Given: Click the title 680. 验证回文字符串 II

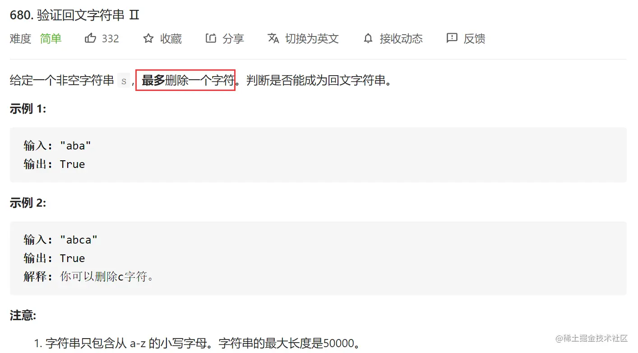Looking at the screenshot, I should click(74, 15).
